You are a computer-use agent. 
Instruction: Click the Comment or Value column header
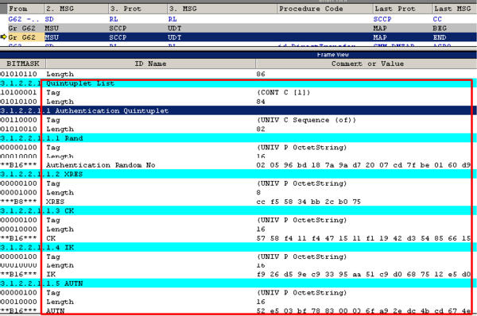[x=366, y=64]
